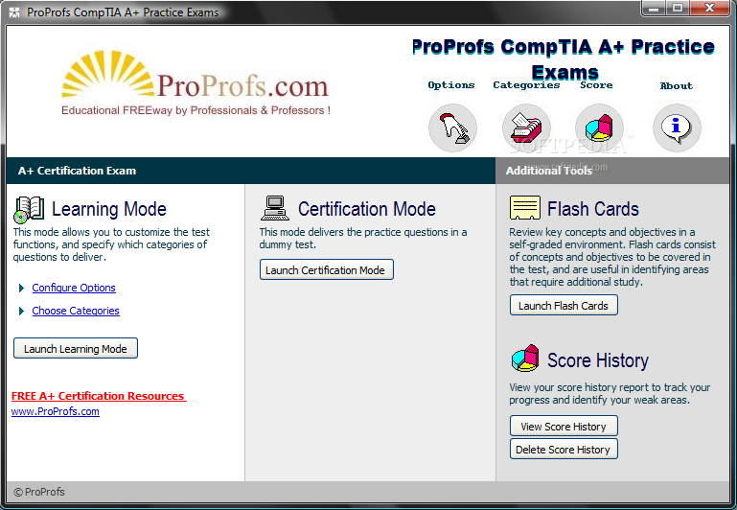Viewport: 737px width, 510px height.
Task: Click the arrow beside Choose Categories
Action: pyautogui.click(x=21, y=311)
